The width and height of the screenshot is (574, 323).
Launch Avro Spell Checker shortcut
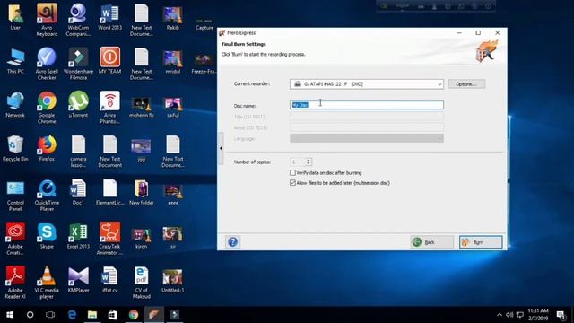(x=47, y=63)
